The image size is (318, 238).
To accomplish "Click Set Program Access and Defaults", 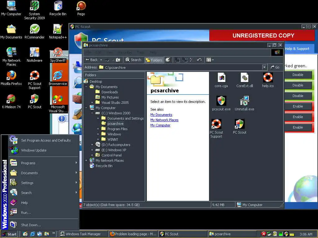I will 43,140.
